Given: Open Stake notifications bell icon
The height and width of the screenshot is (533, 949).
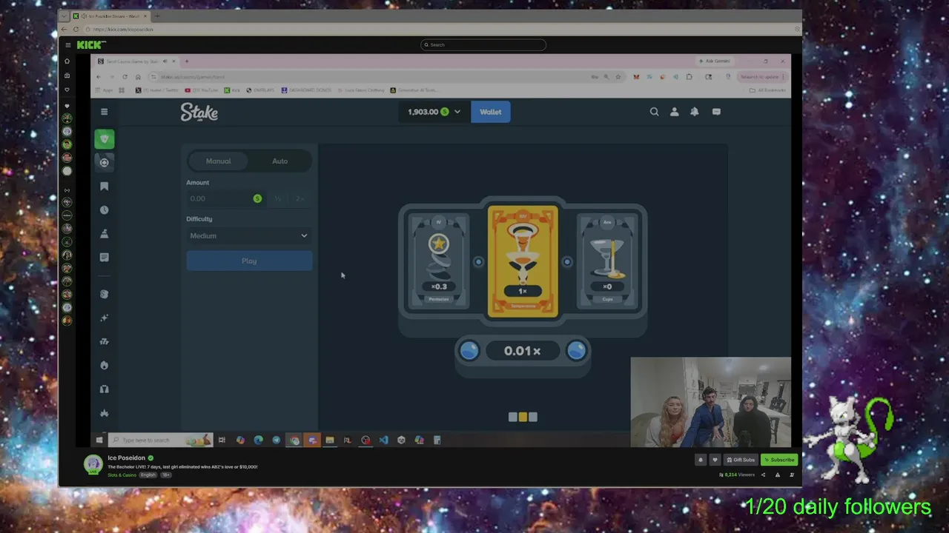Looking at the screenshot, I should click(x=695, y=112).
